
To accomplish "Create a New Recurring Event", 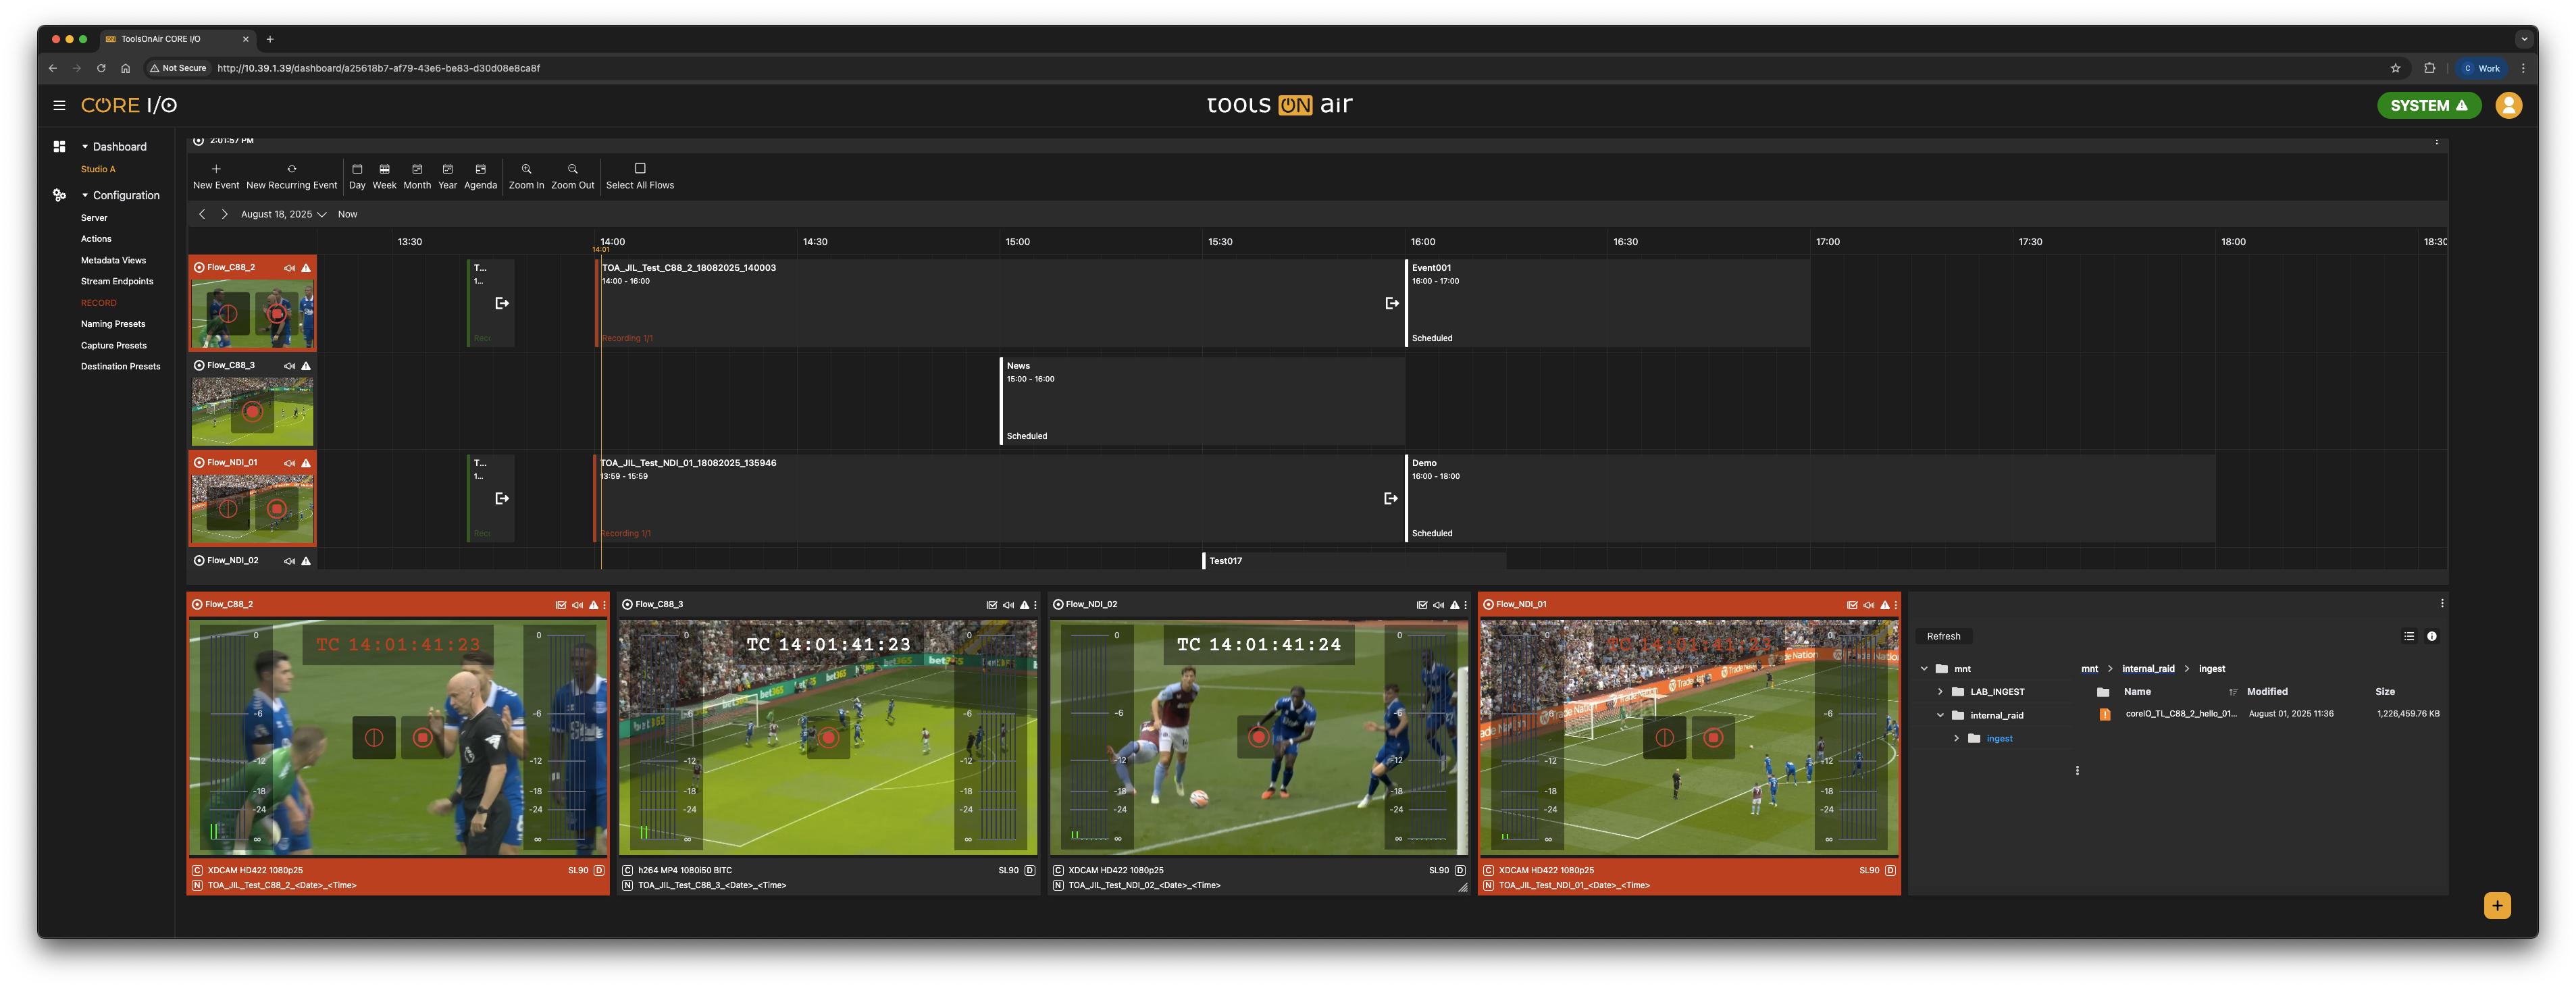I will 291,175.
